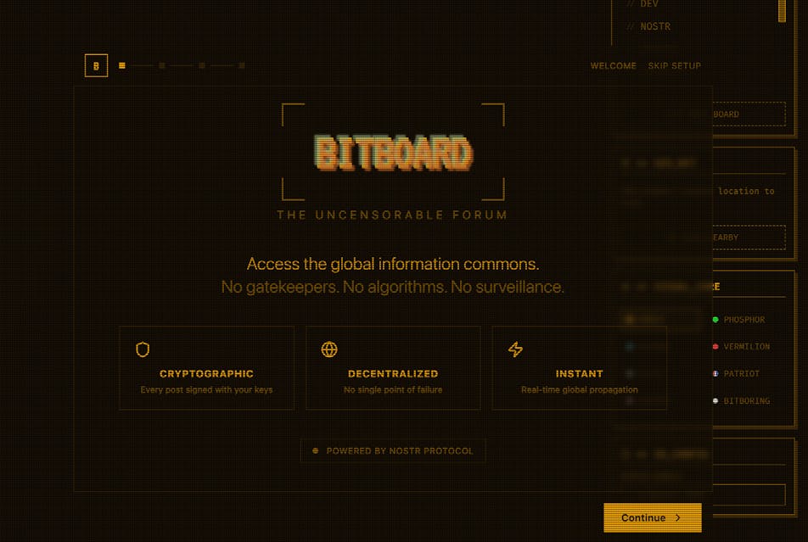The height and width of the screenshot is (542, 808).
Task: Jump to the fourth onboarding step indicator
Action: click(242, 65)
